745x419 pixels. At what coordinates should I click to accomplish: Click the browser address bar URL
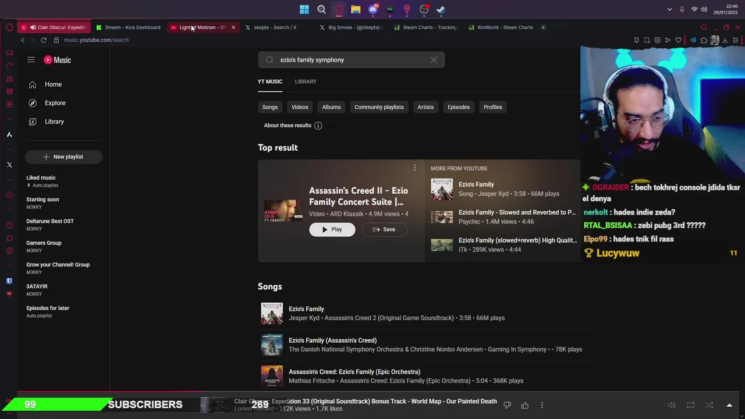tap(96, 40)
